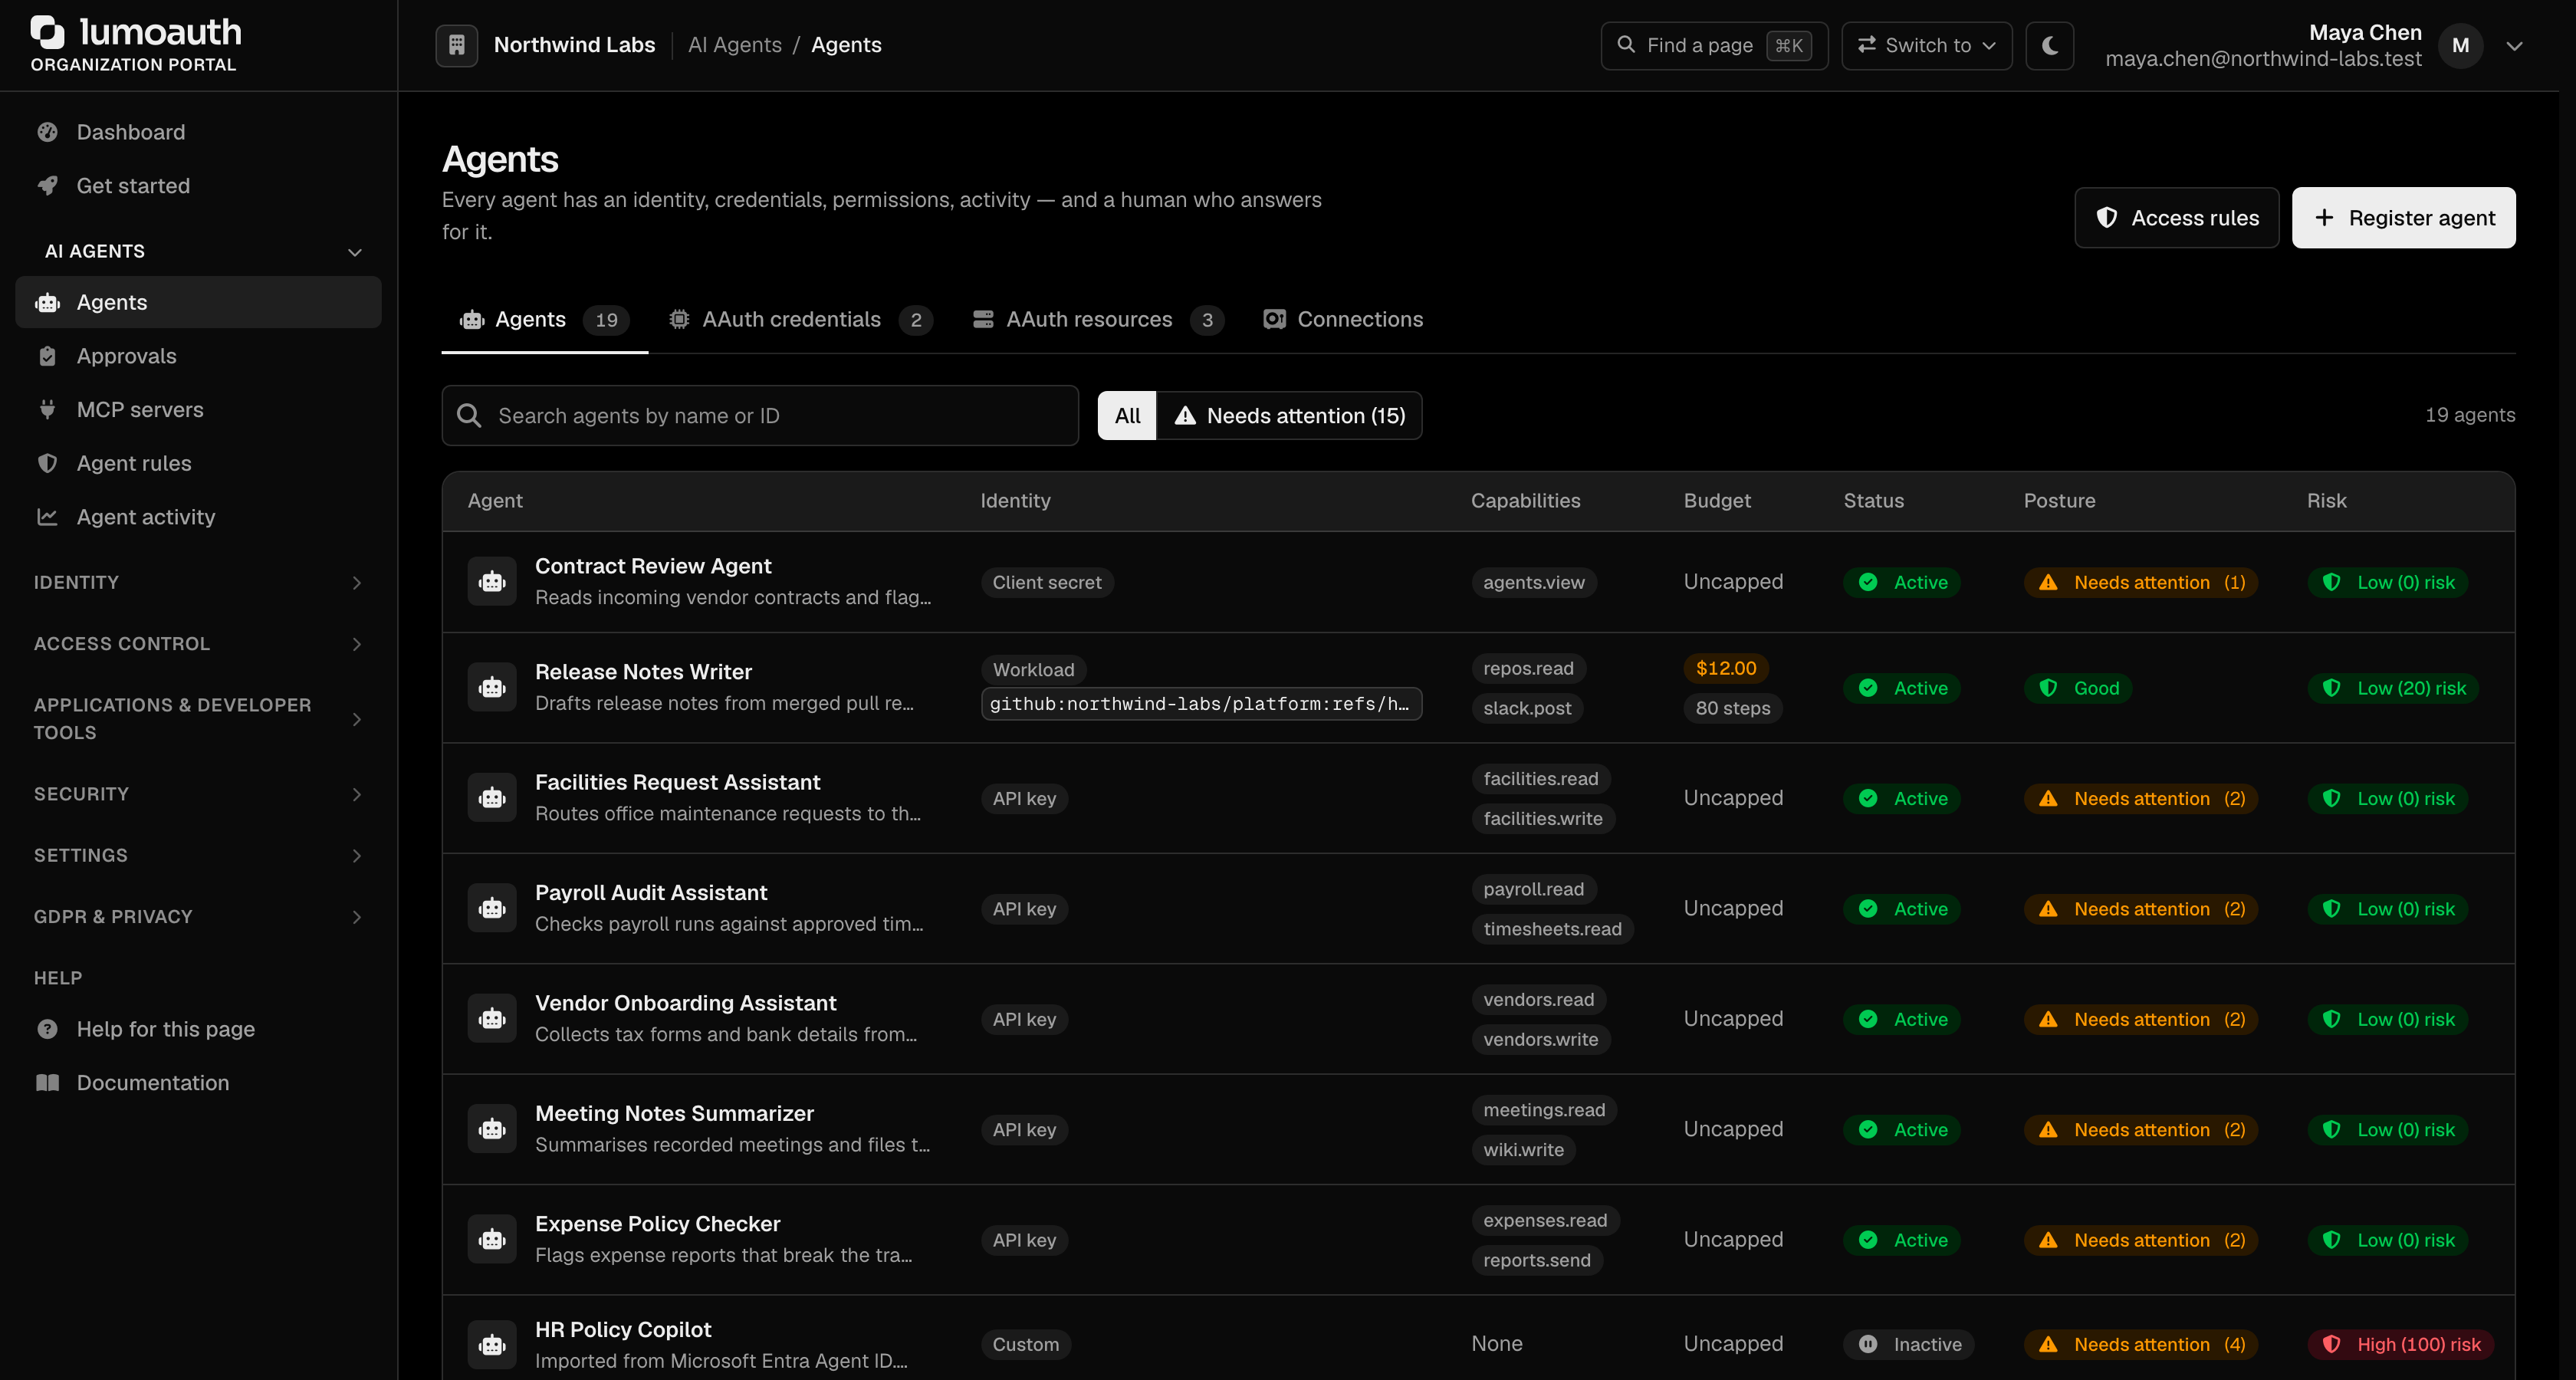Image resolution: width=2576 pixels, height=1380 pixels.
Task: Click the Inactive status badge for HR Policy Copilot
Action: pos(1909,1345)
